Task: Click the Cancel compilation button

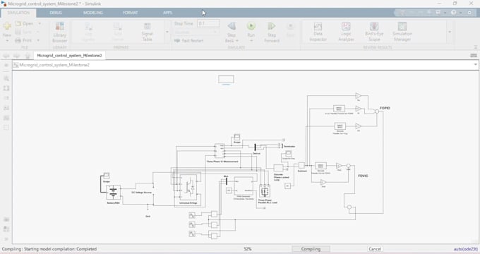Action: (x=375, y=249)
